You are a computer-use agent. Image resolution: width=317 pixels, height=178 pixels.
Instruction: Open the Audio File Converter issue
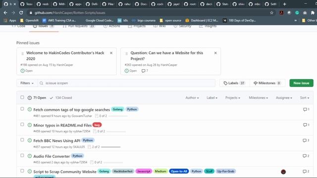click(x=52, y=156)
